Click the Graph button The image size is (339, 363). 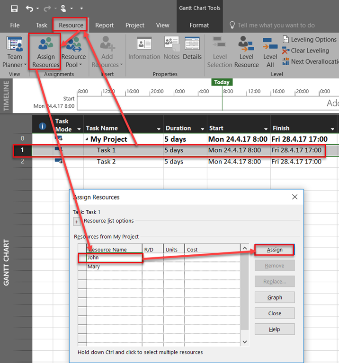coord(275,297)
